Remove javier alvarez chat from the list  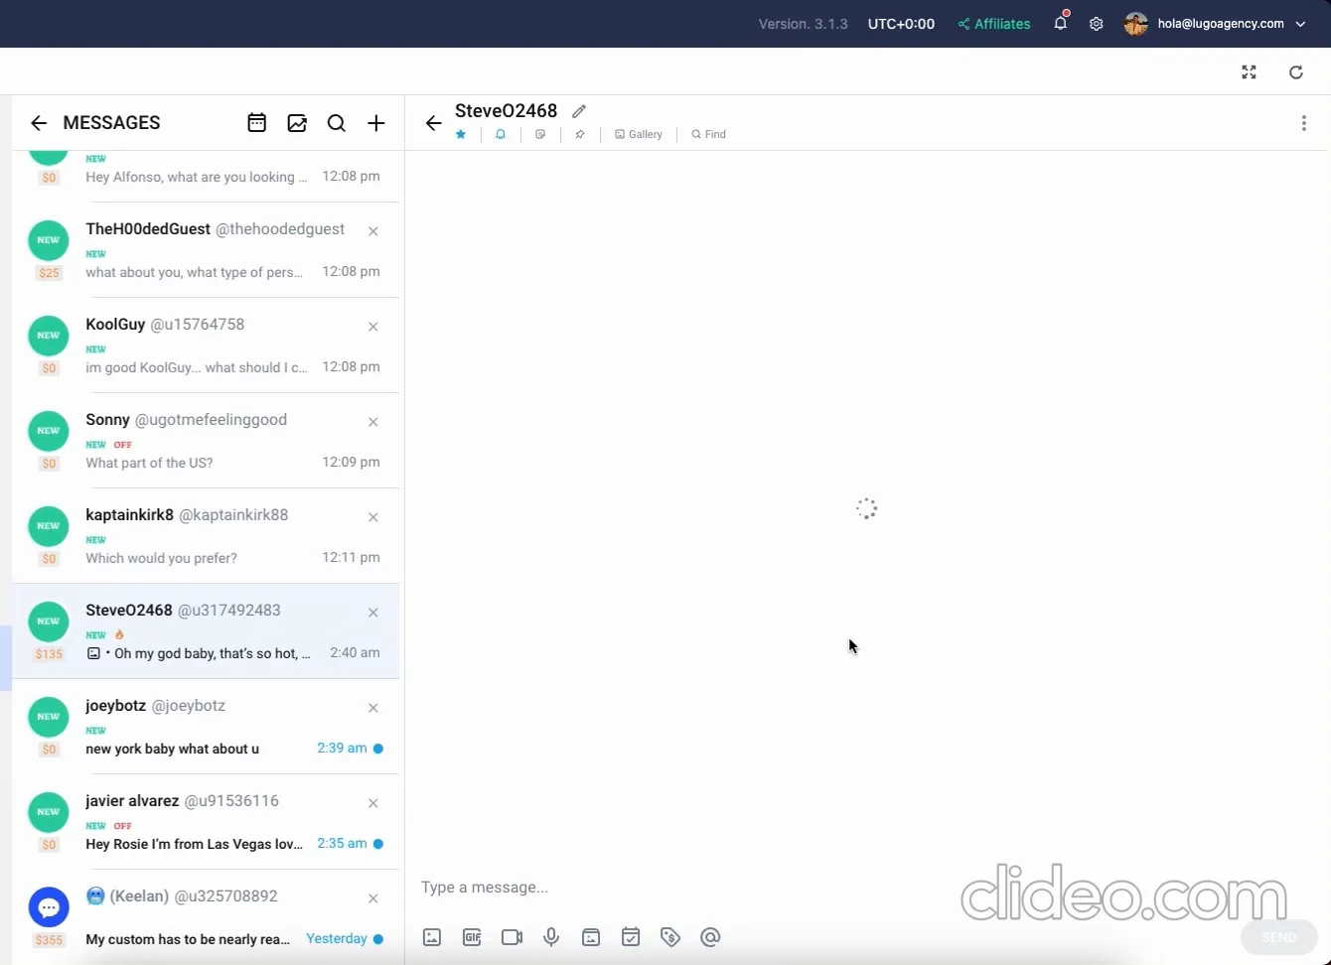click(x=373, y=803)
